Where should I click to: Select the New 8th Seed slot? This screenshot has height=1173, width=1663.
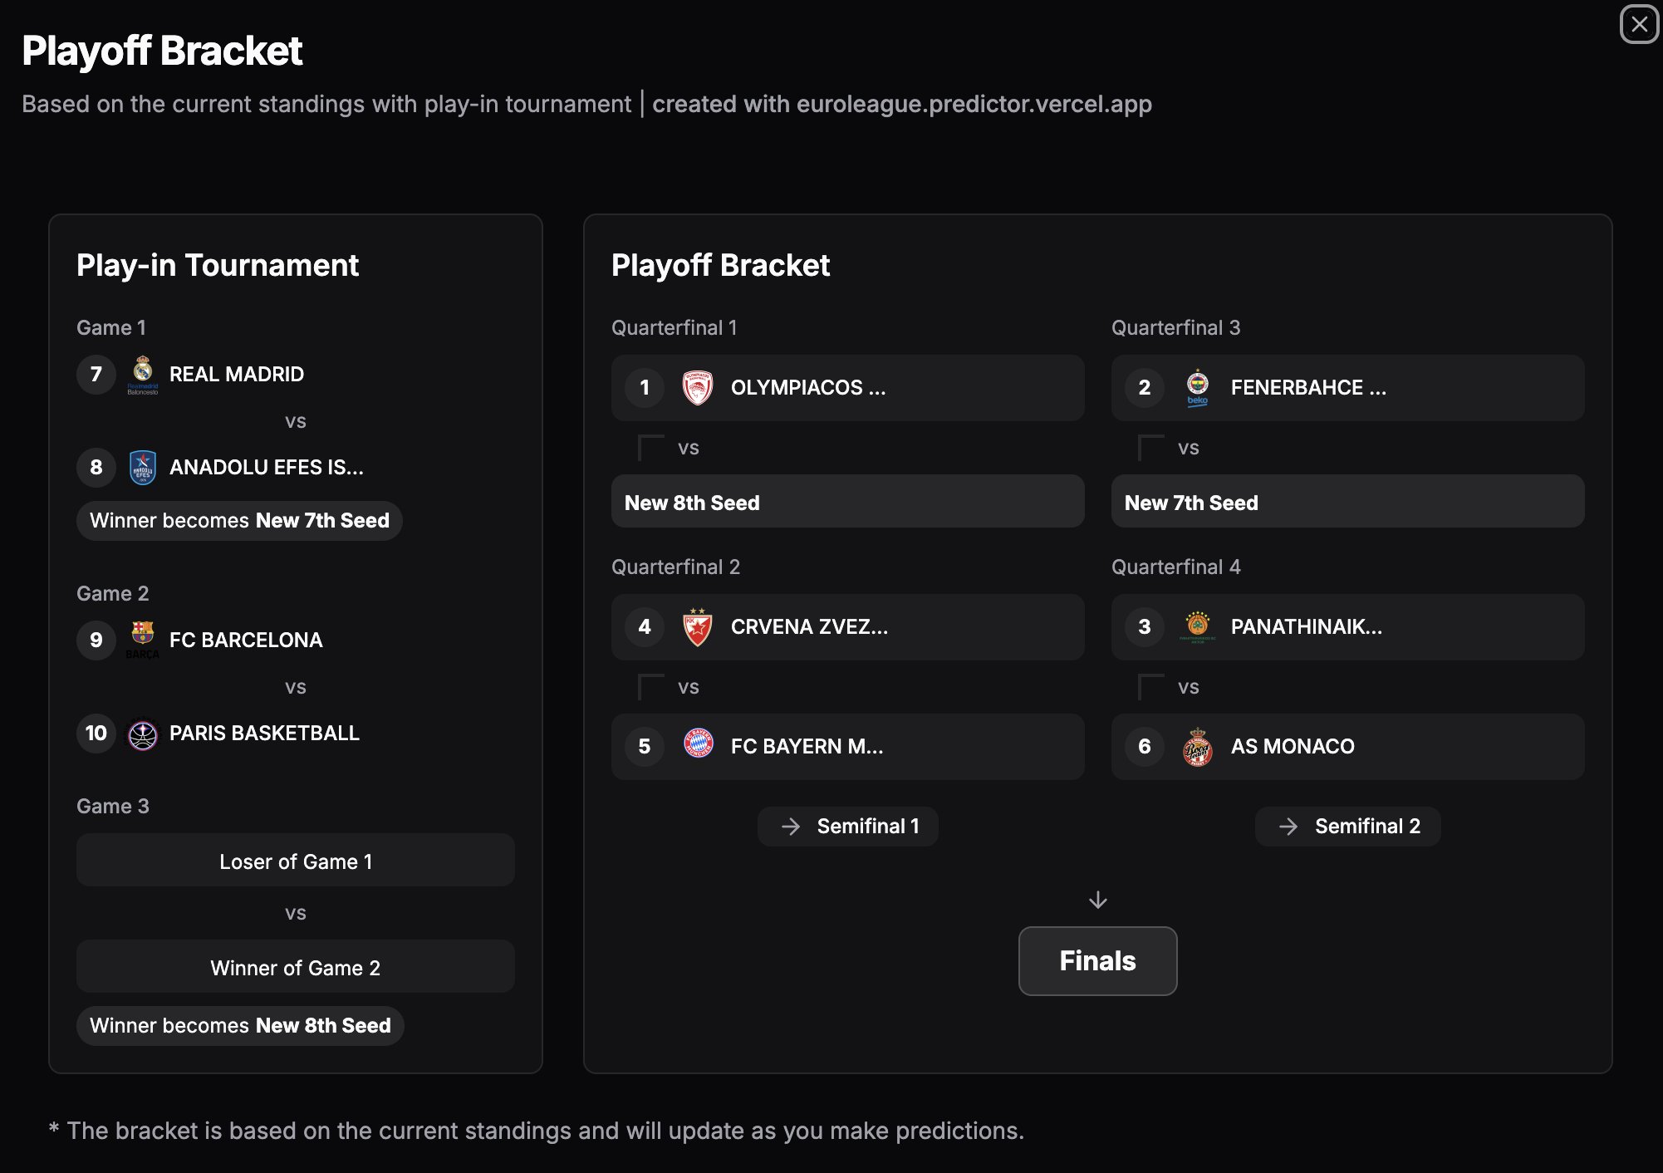click(x=847, y=502)
